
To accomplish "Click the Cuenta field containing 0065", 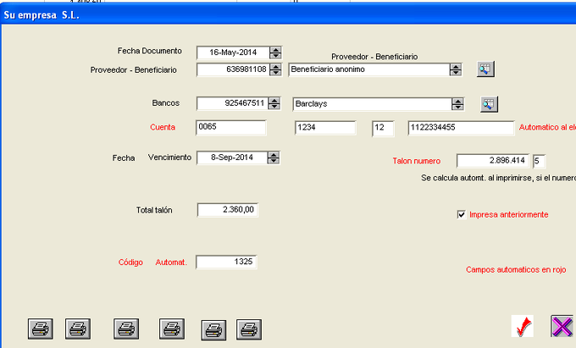I will pos(231,128).
